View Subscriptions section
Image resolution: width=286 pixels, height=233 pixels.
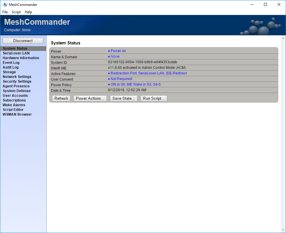coord(14,100)
